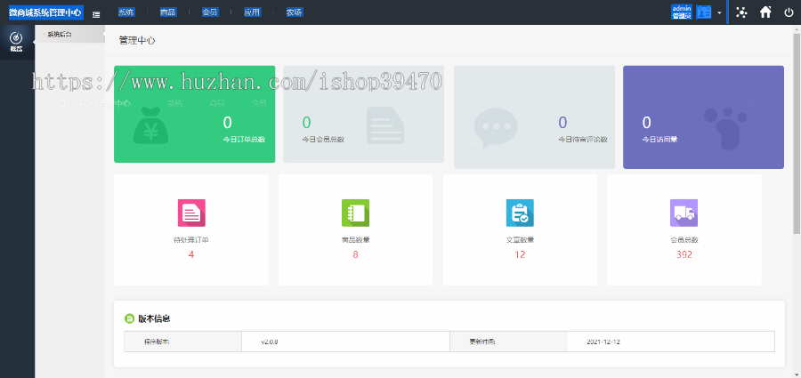Go to the home icon in header
The width and height of the screenshot is (801, 378).
click(x=765, y=12)
